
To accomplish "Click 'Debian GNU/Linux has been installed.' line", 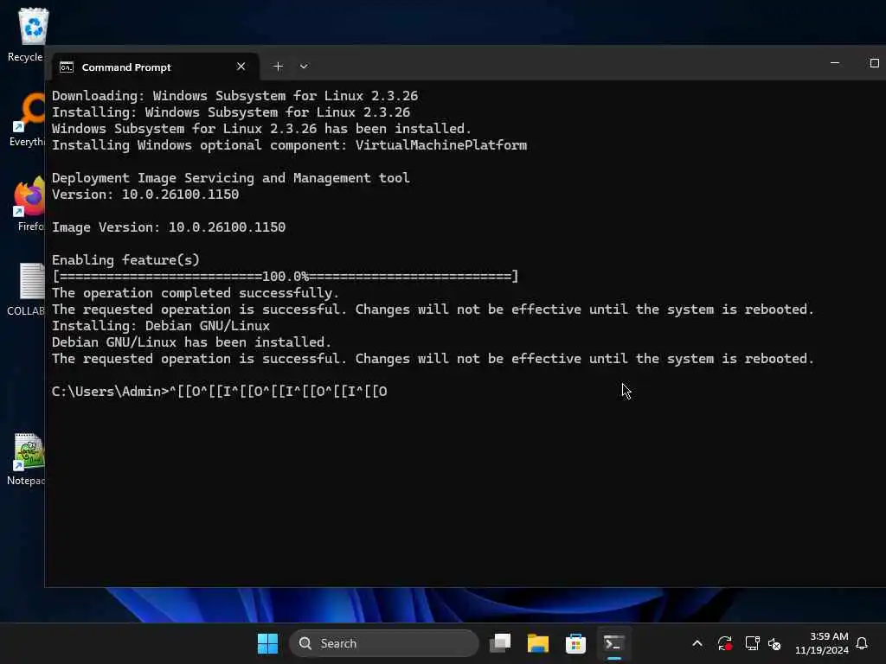I will point(191,342).
